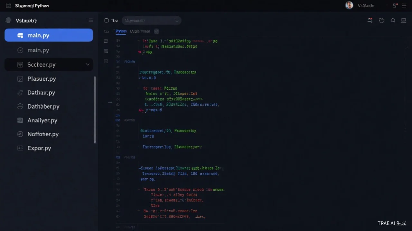Open the title bar hamburger menu
412x231 pixels.
coord(404,5)
